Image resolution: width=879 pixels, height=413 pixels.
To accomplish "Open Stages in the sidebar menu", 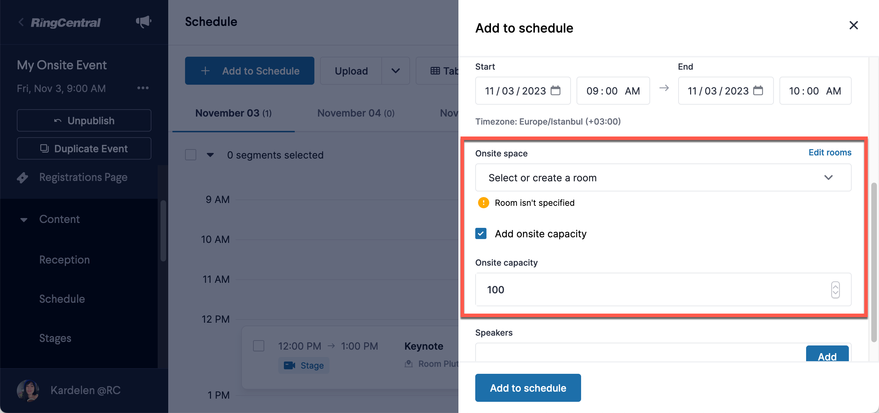I will (x=55, y=338).
